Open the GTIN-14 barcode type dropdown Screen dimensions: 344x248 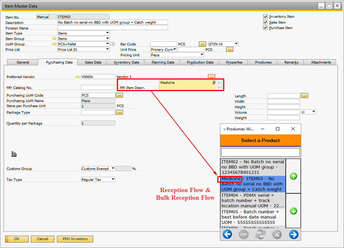tap(236, 44)
